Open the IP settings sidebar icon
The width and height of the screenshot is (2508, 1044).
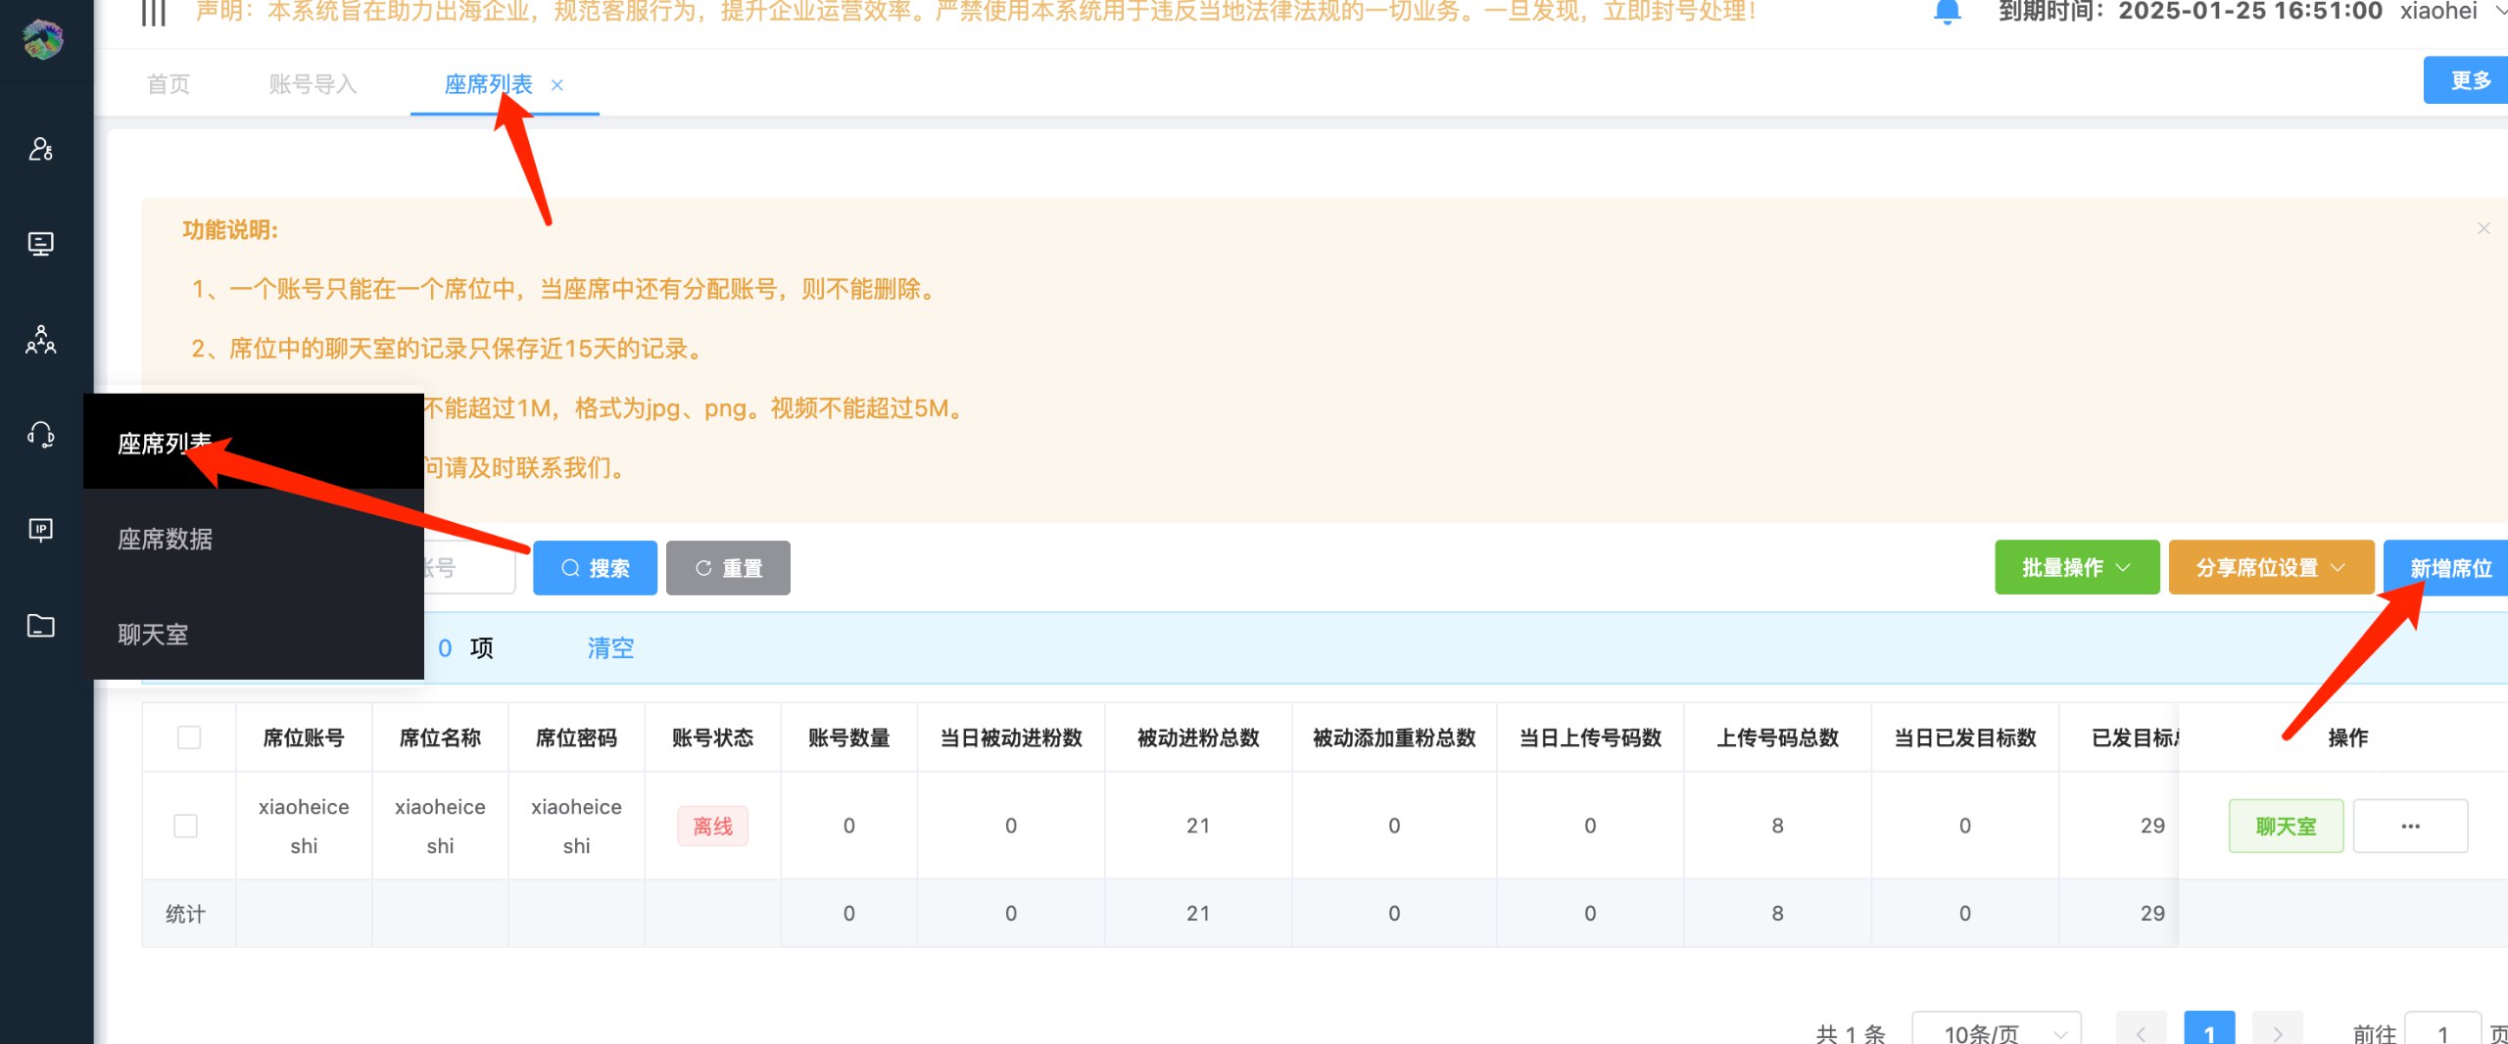click(x=40, y=530)
